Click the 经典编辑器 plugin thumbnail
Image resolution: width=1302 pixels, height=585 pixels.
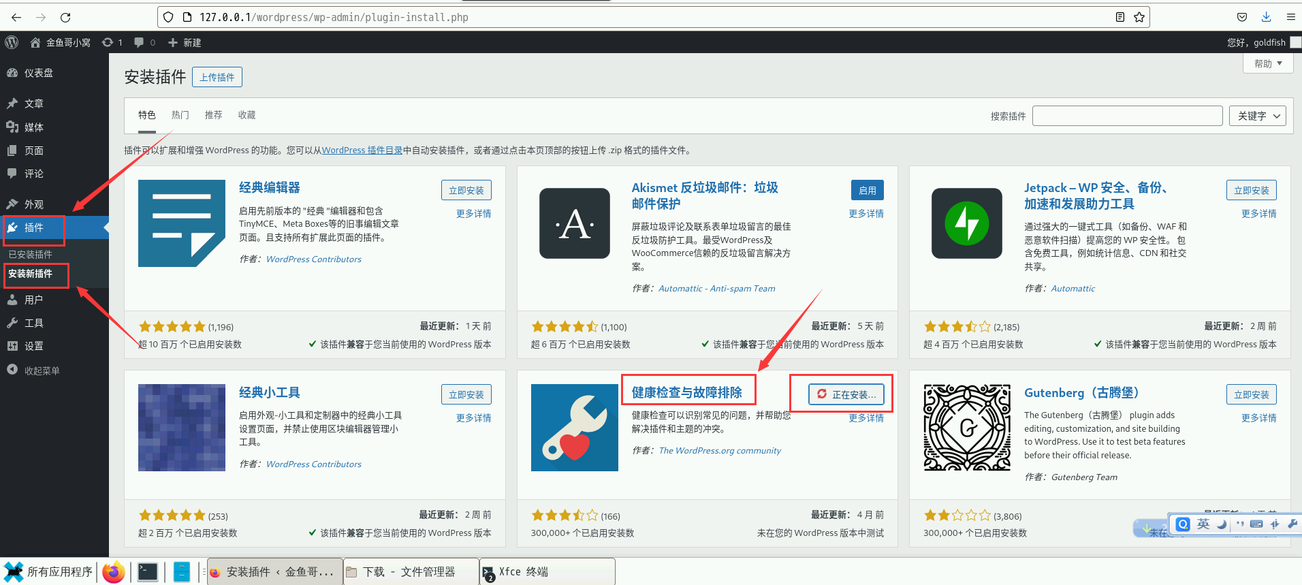182,223
